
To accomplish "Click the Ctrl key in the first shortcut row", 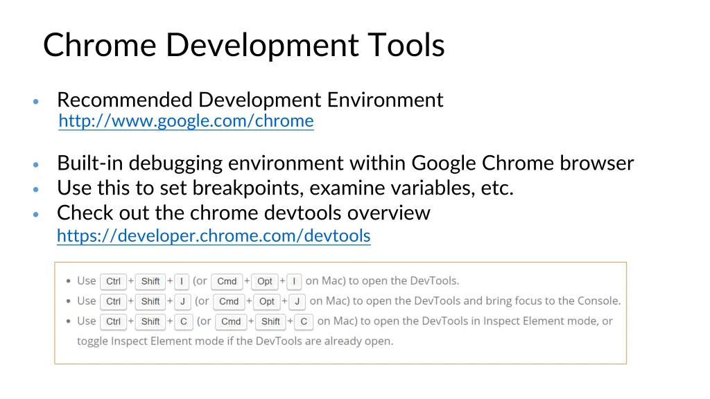I will pyautogui.click(x=113, y=281).
